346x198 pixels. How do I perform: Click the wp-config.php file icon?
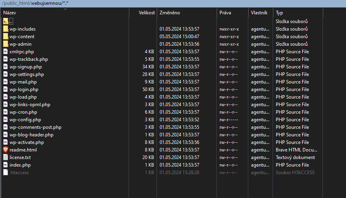click(6, 120)
